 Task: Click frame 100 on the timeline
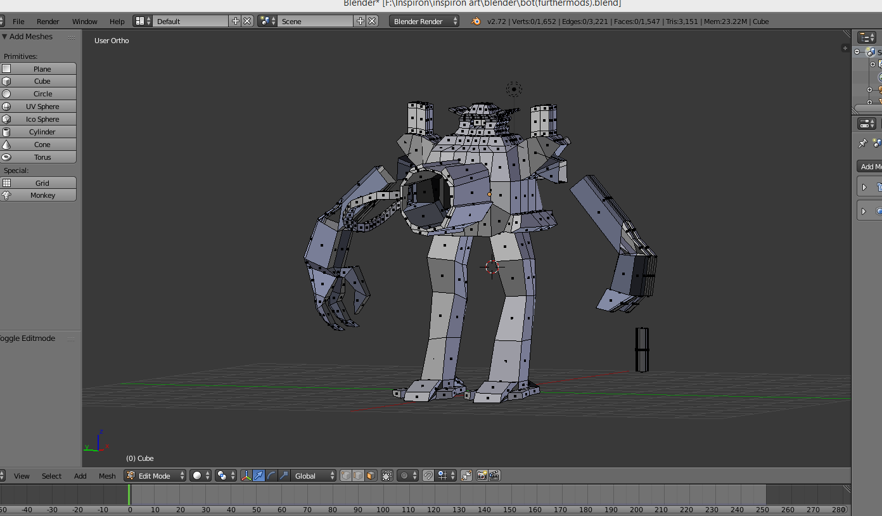click(383, 498)
